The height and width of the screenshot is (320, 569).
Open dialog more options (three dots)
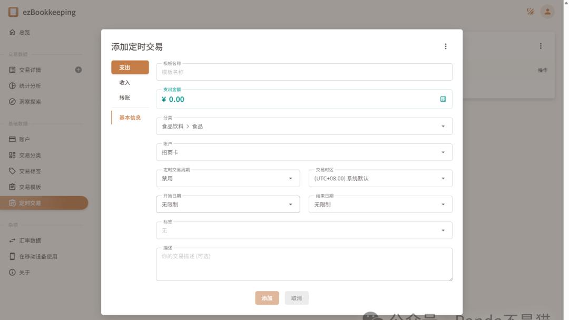pos(446,46)
